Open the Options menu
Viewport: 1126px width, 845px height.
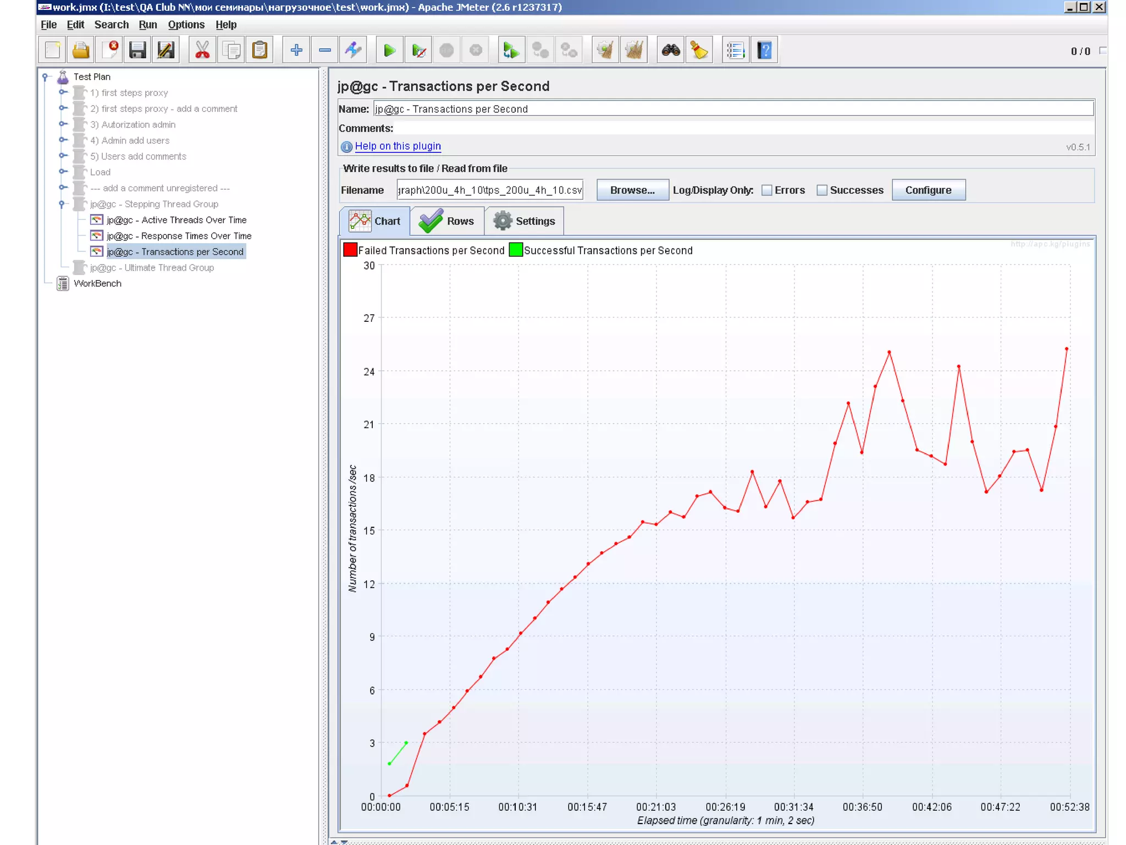coord(186,25)
